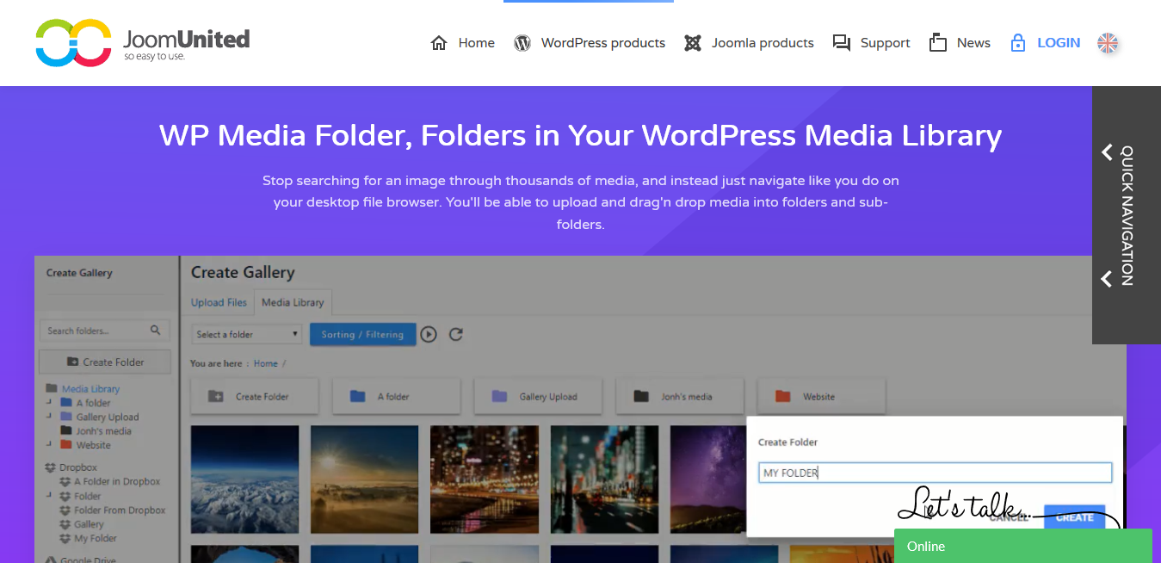Open Joomla products menu
Screen dimensions: 1161x563
pos(763,43)
